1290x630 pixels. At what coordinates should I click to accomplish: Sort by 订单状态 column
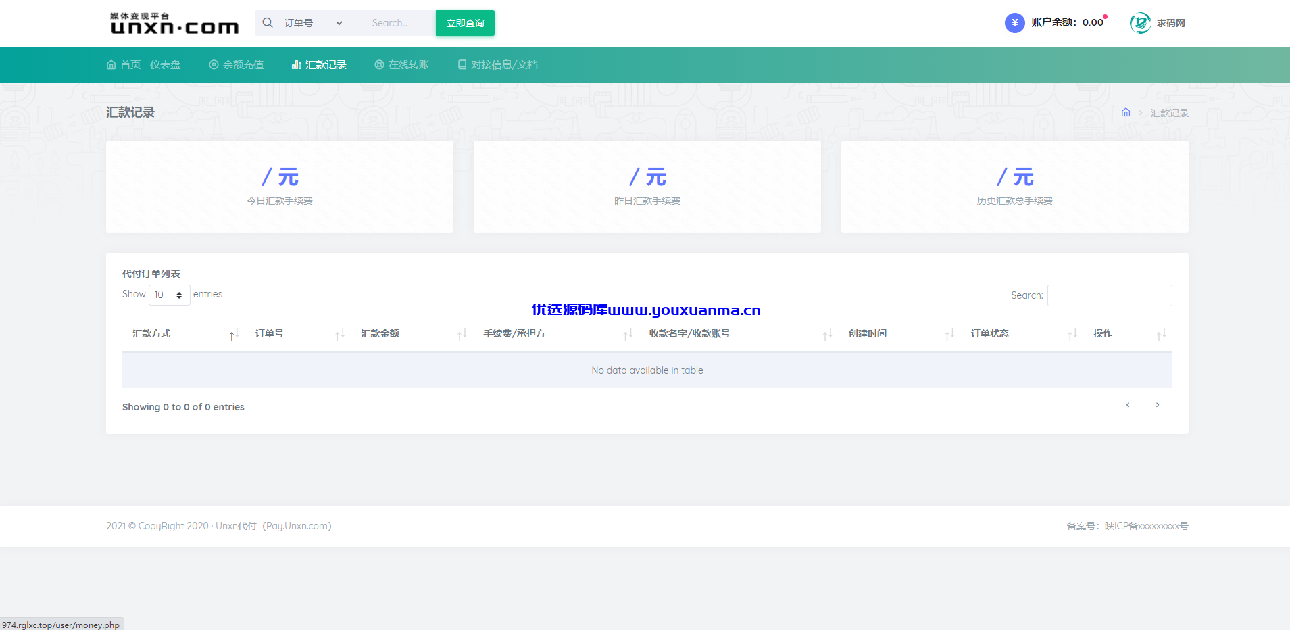click(x=1022, y=334)
